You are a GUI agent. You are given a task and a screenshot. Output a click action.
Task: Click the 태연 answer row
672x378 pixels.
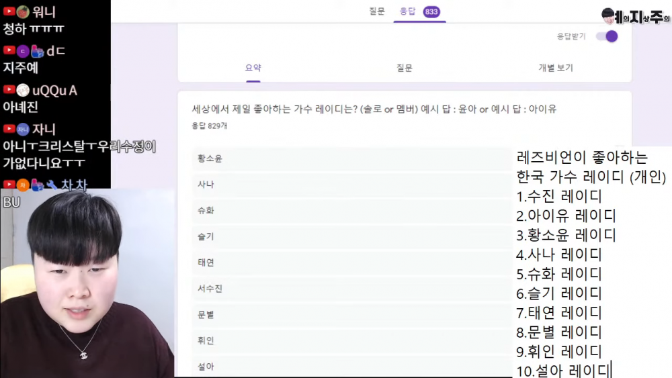click(x=351, y=263)
